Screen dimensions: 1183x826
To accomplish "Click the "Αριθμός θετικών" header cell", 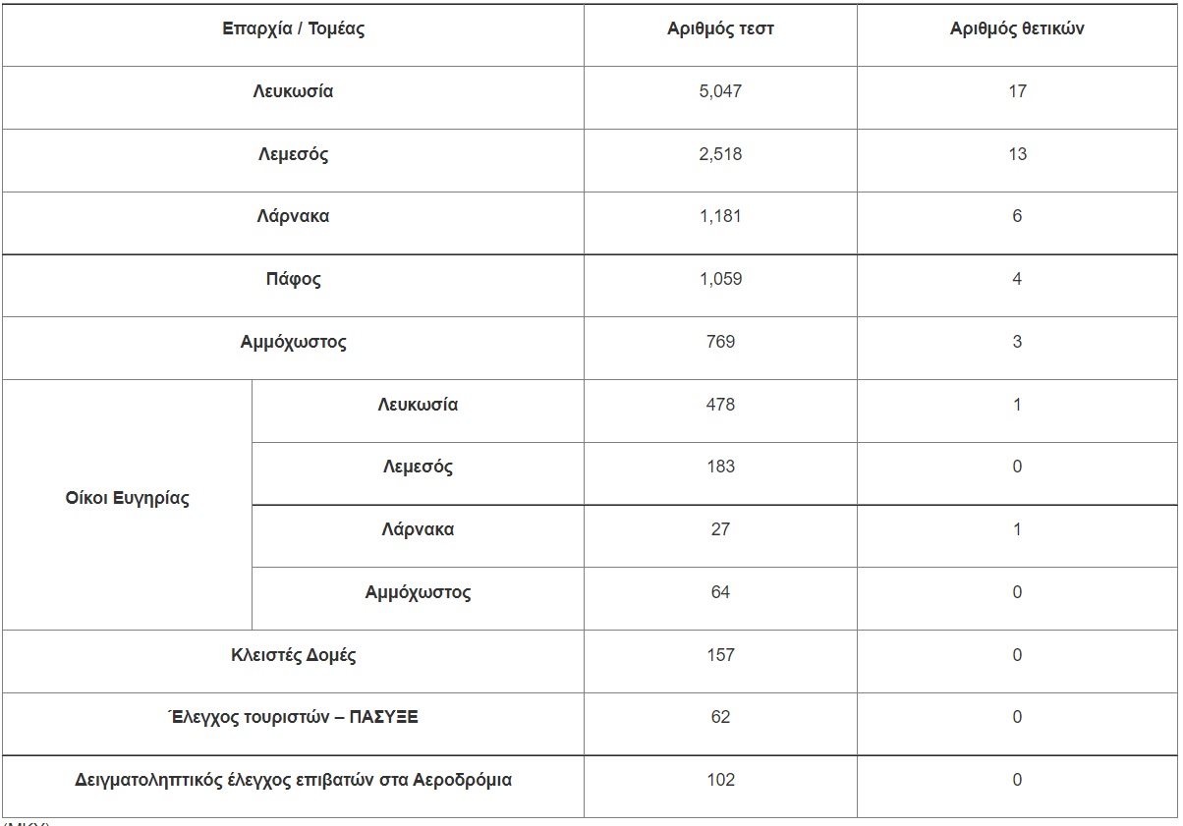I will coord(1017,29).
